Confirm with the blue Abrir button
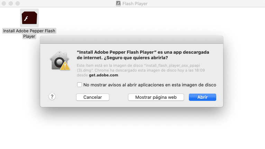This screenshot has width=265, height=149. [x=202, y=97]
